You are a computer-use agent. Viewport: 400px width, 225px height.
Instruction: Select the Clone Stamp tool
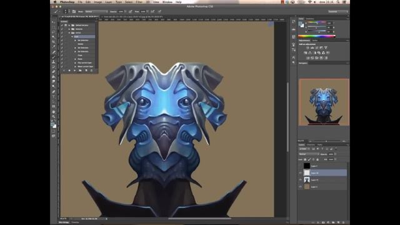pos(54,62)
